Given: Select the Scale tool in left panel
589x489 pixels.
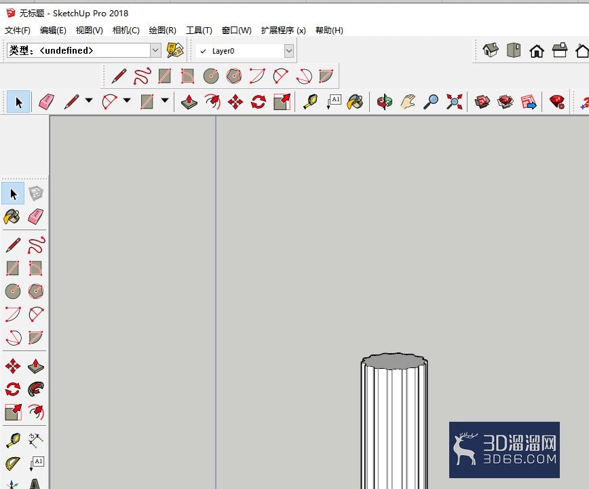Looking at the screenshot, I should (13, 412).
